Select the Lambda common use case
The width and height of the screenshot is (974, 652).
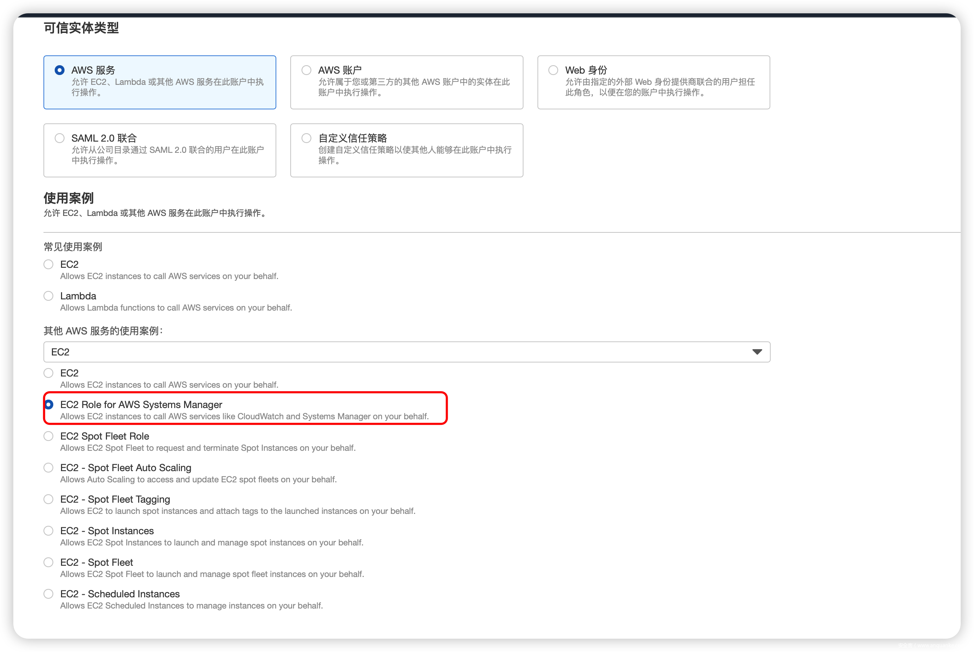pos(49,296)
